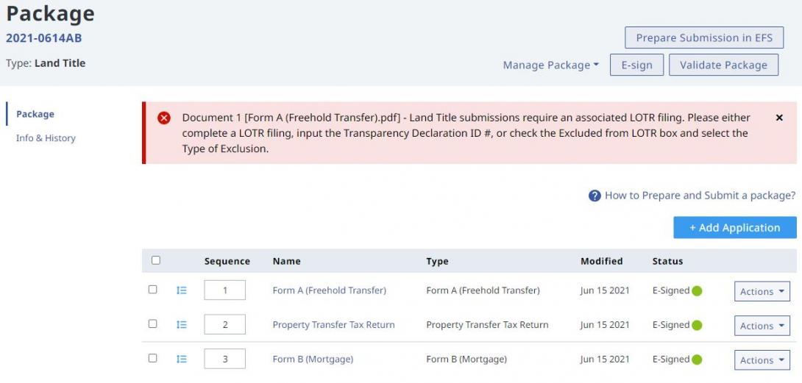
Task: Click the red error icon in alert
Action: [163, 118]
